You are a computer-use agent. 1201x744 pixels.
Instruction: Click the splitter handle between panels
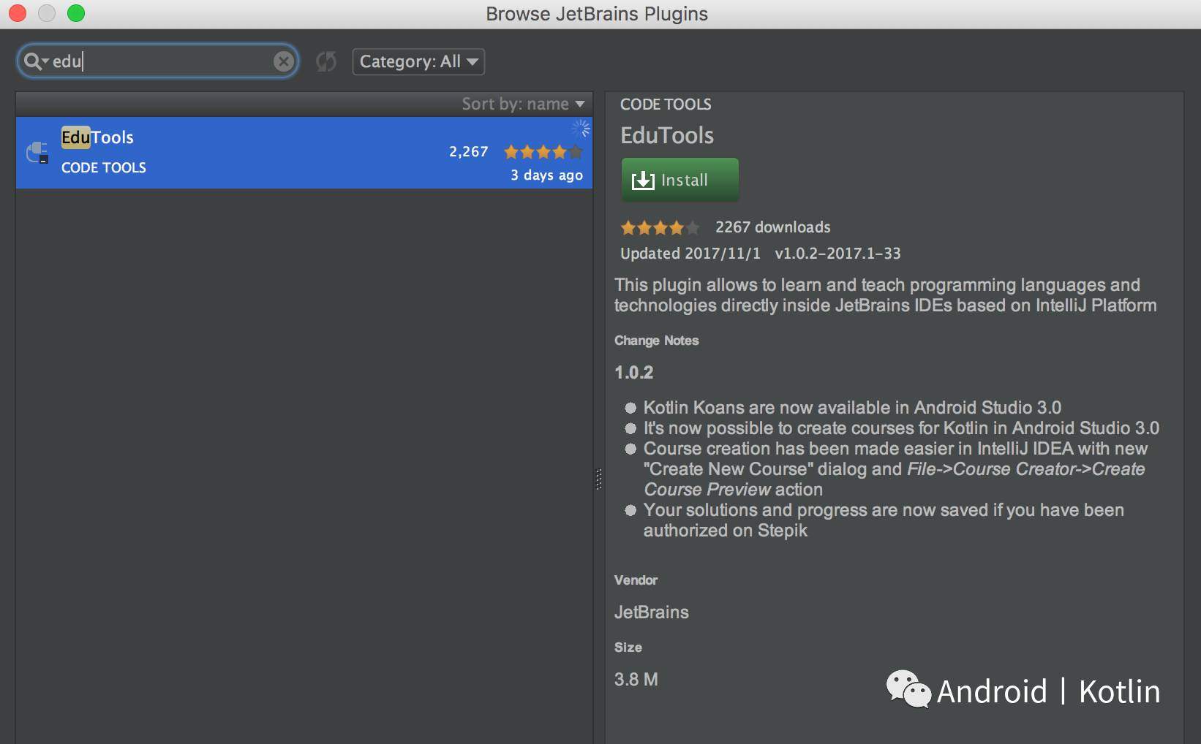(x=599, y=479)
